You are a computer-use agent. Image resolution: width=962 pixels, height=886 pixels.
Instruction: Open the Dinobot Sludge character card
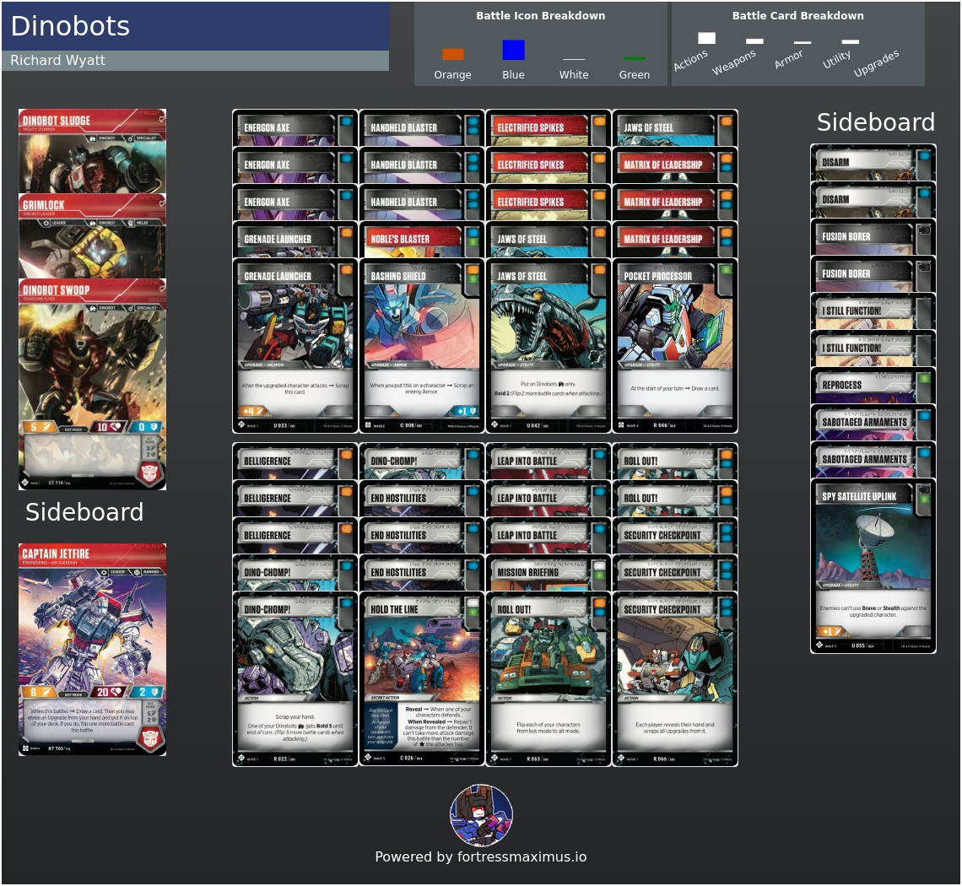[92, 151]
